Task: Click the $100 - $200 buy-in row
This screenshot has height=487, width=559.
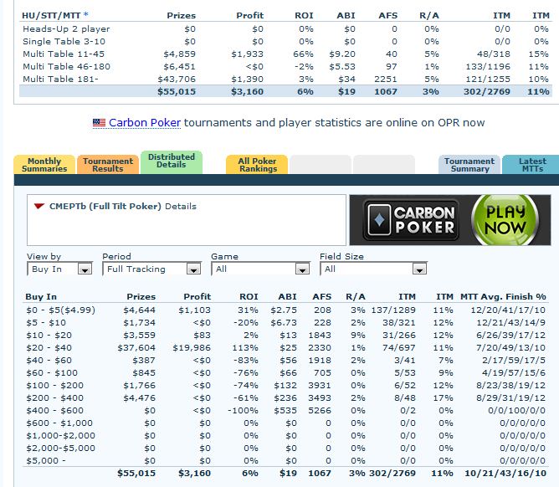Action: pyautogui.click(x=285, y=386)
